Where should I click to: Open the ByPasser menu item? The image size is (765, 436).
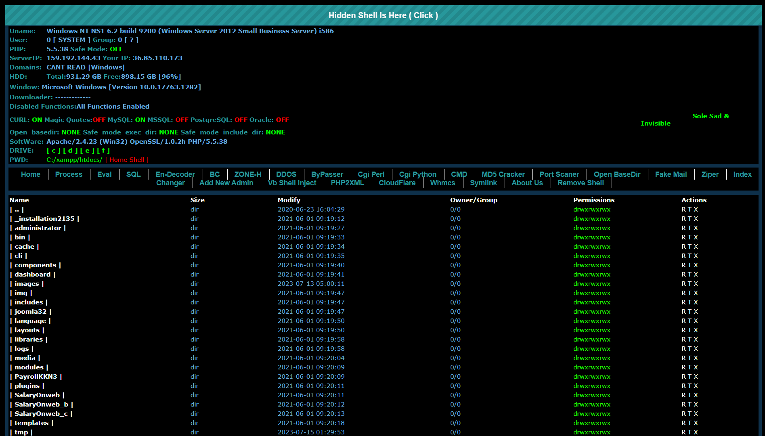327,174
